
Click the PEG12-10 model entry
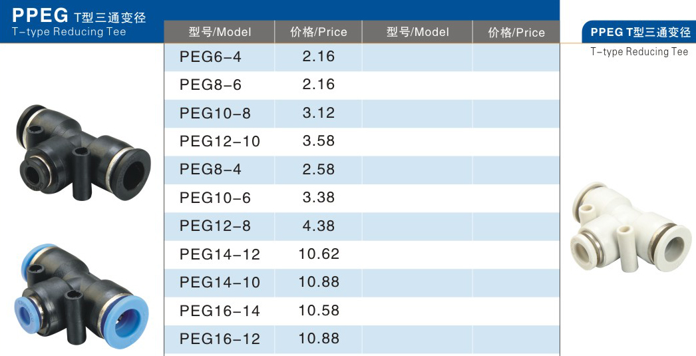click(220, 142)
